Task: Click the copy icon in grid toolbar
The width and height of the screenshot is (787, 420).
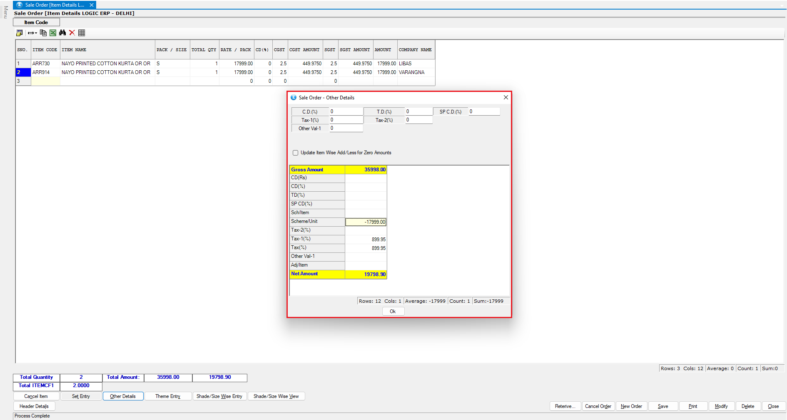Action: (43, 33)
